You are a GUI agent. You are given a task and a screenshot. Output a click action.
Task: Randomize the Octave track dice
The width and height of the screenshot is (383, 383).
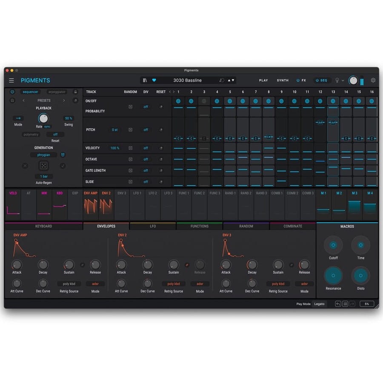click(x=131, y=159)
